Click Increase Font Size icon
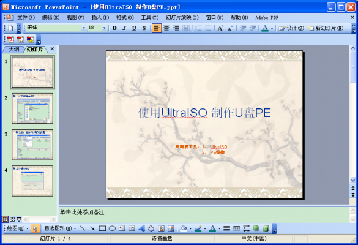Screen dimensions: 358x245 tap(220, 28)
